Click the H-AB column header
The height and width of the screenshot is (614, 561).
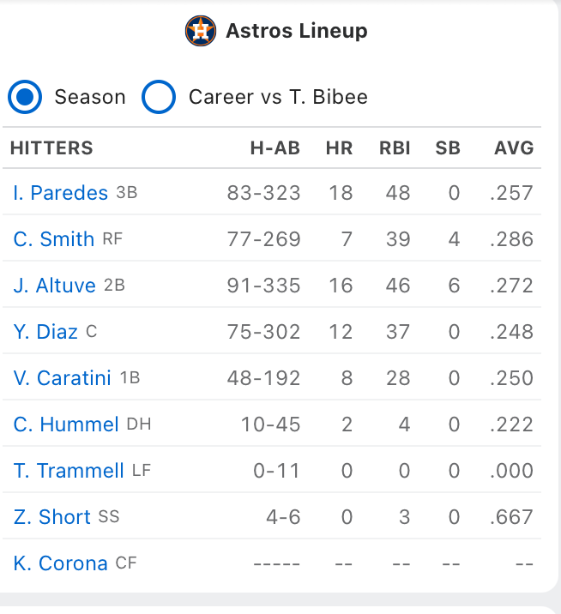pyautogui.click(x=275, y=148)
